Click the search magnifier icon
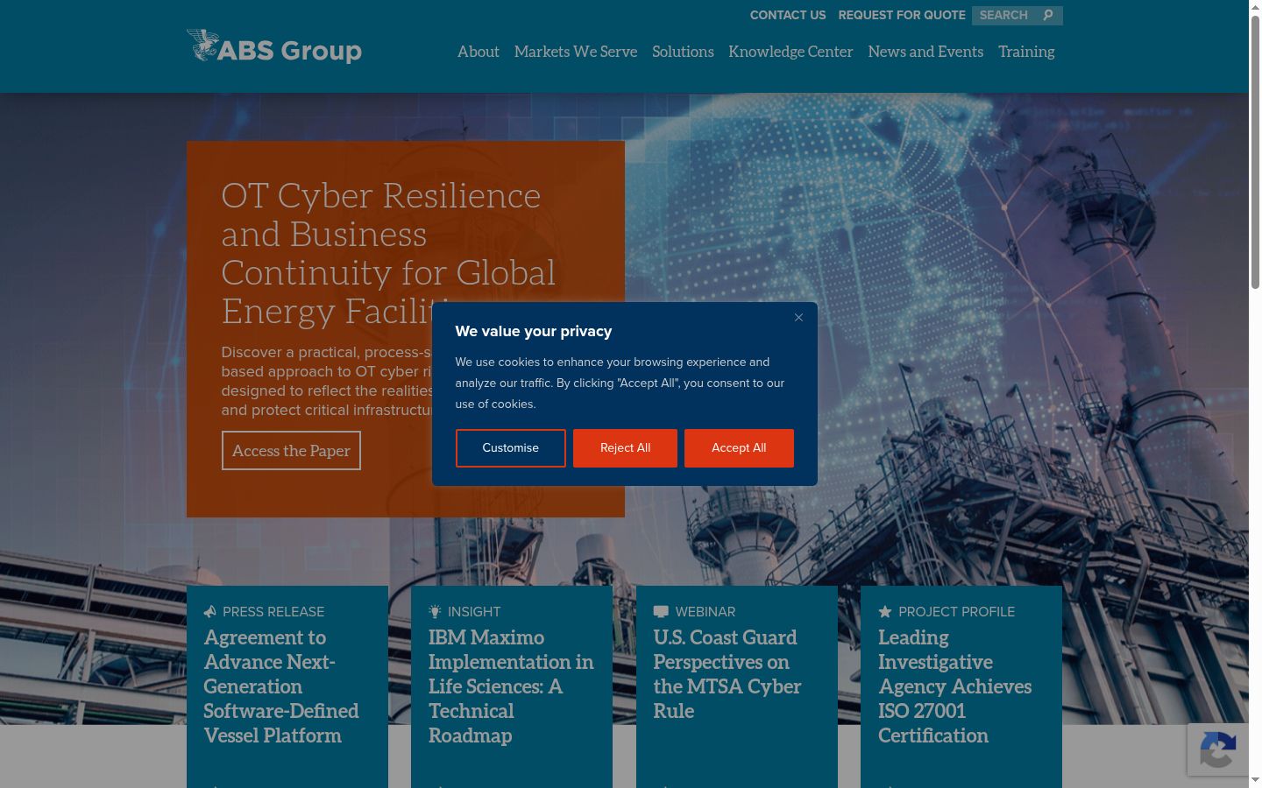The image size is (1262, 788). point(1047,15)
